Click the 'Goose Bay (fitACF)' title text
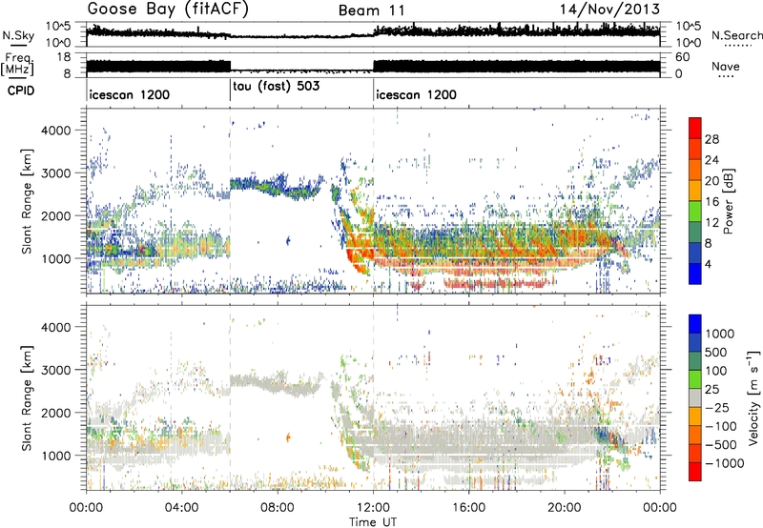 [x=168, y=10]
